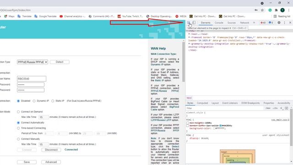Click the html breadcrumb in DevTools

pyautogui.click(x=189, y=98)
